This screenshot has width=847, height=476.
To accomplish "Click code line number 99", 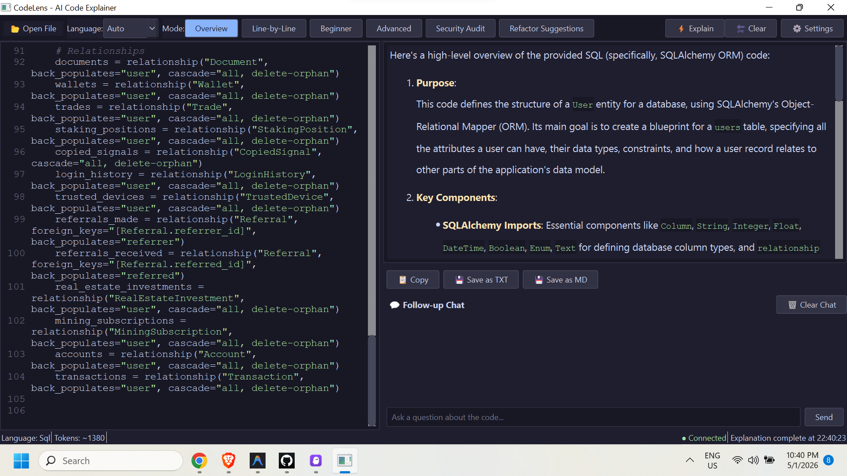I will [19, 219].
